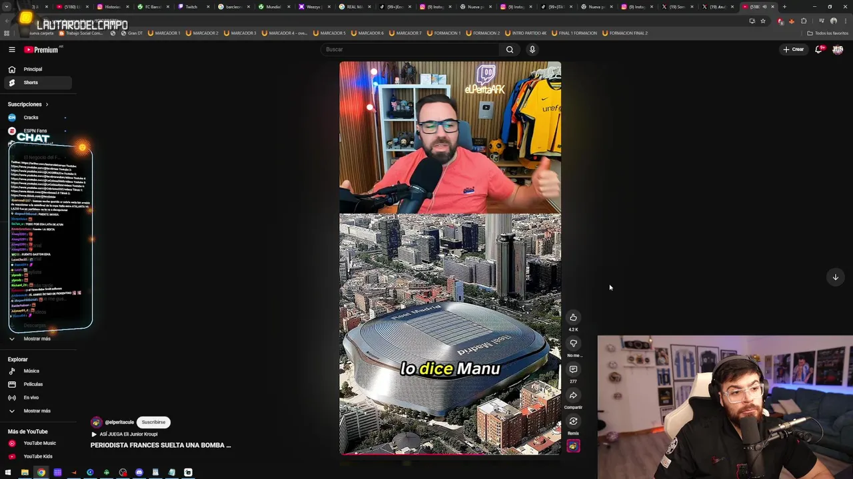Like the Short with thumbs up

[x=573, y=317]
